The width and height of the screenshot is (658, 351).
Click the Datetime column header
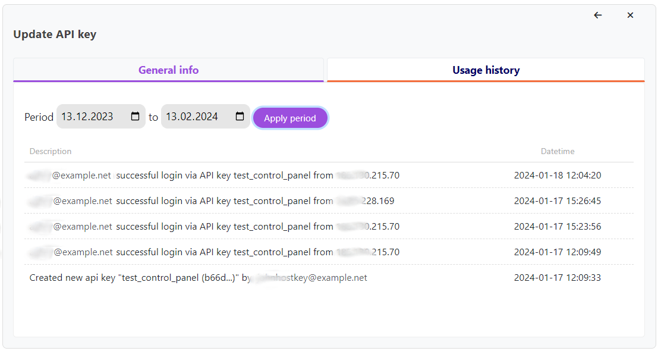pos(557,151)
